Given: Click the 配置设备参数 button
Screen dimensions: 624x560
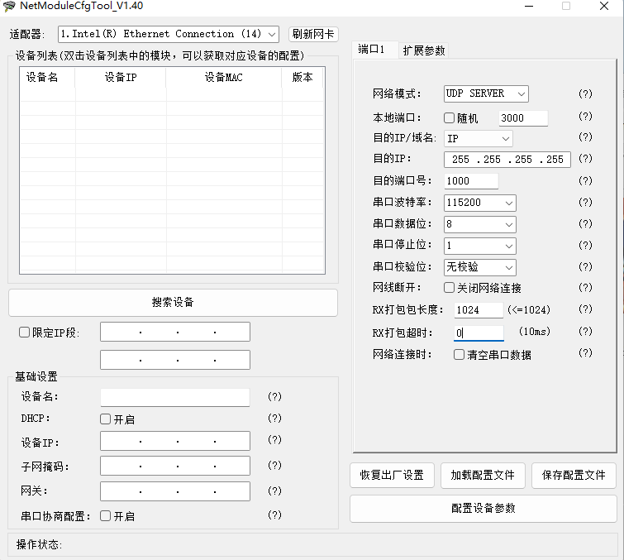Looking at the screenshot, I should [483, 509].
